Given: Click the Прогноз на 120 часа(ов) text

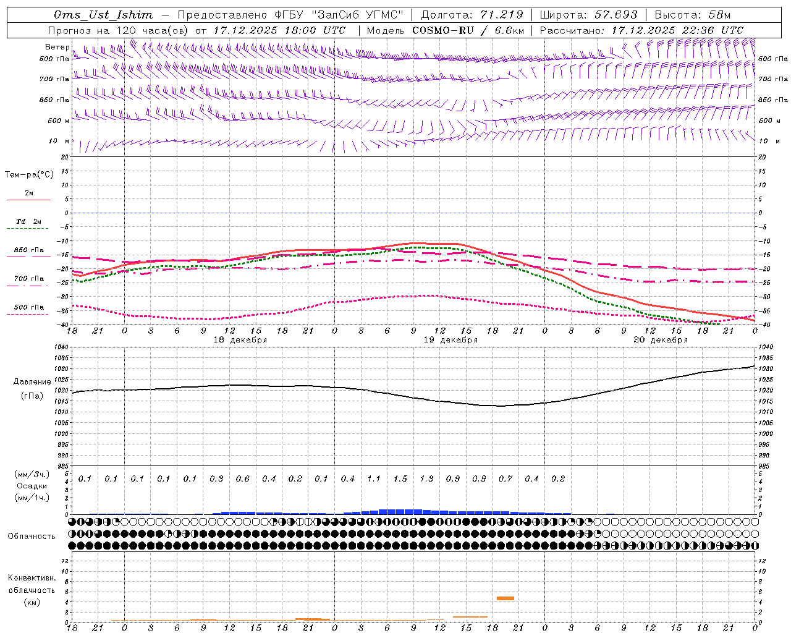Looking at the screenshot, I should [x=119, y=30].
